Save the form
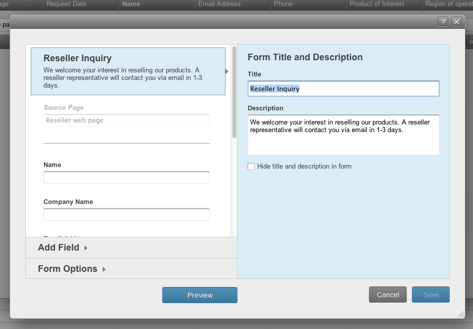 [431, 295]
